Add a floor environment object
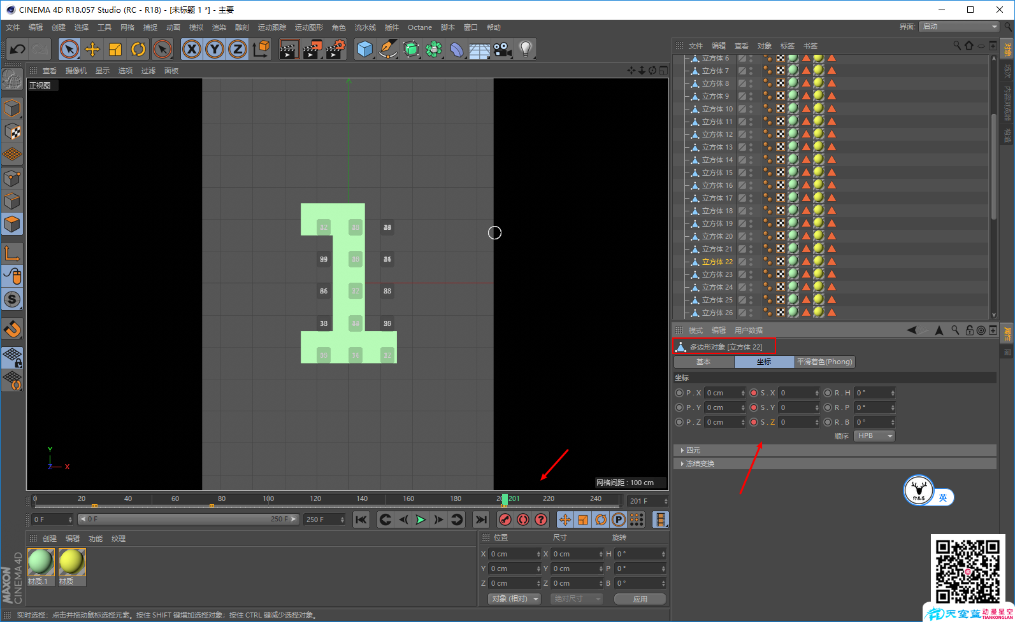1015x622 pixels. [479, 49]
